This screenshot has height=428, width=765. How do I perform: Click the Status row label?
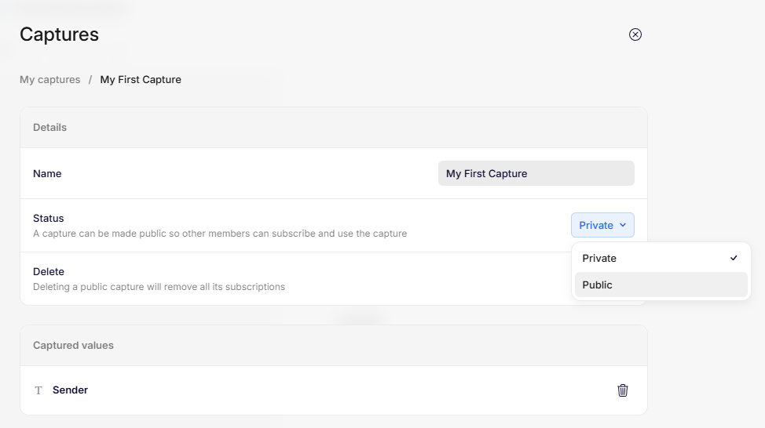[49, 218]
